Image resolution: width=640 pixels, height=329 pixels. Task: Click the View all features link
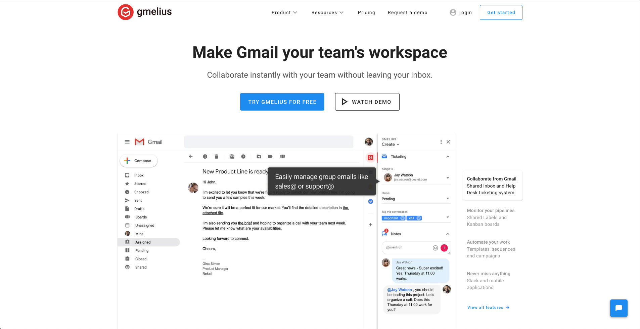[488, 307]
